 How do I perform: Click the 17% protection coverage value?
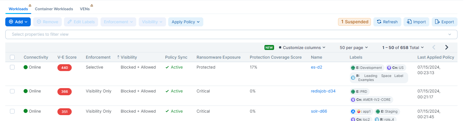(254, 67)
